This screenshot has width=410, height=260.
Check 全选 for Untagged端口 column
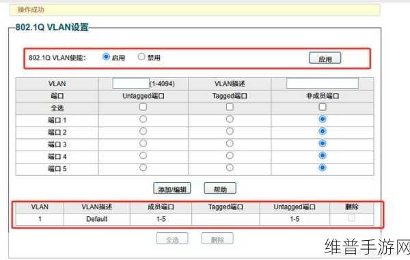143,107
